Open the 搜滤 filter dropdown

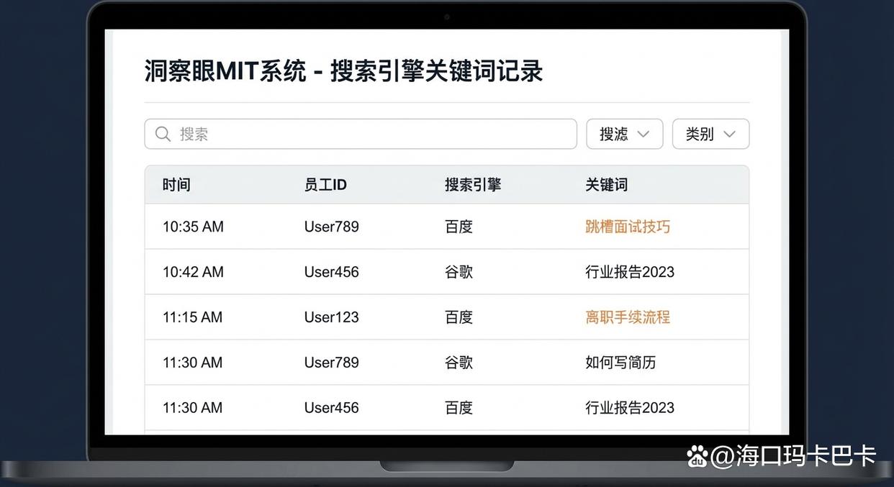624,134
